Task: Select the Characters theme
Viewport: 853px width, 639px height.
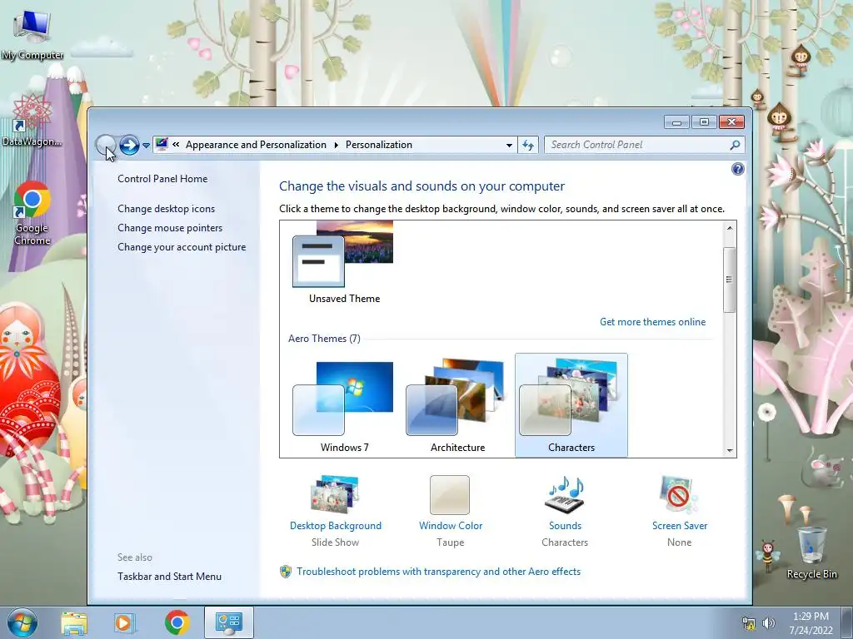Action: (x=571, y=405)
